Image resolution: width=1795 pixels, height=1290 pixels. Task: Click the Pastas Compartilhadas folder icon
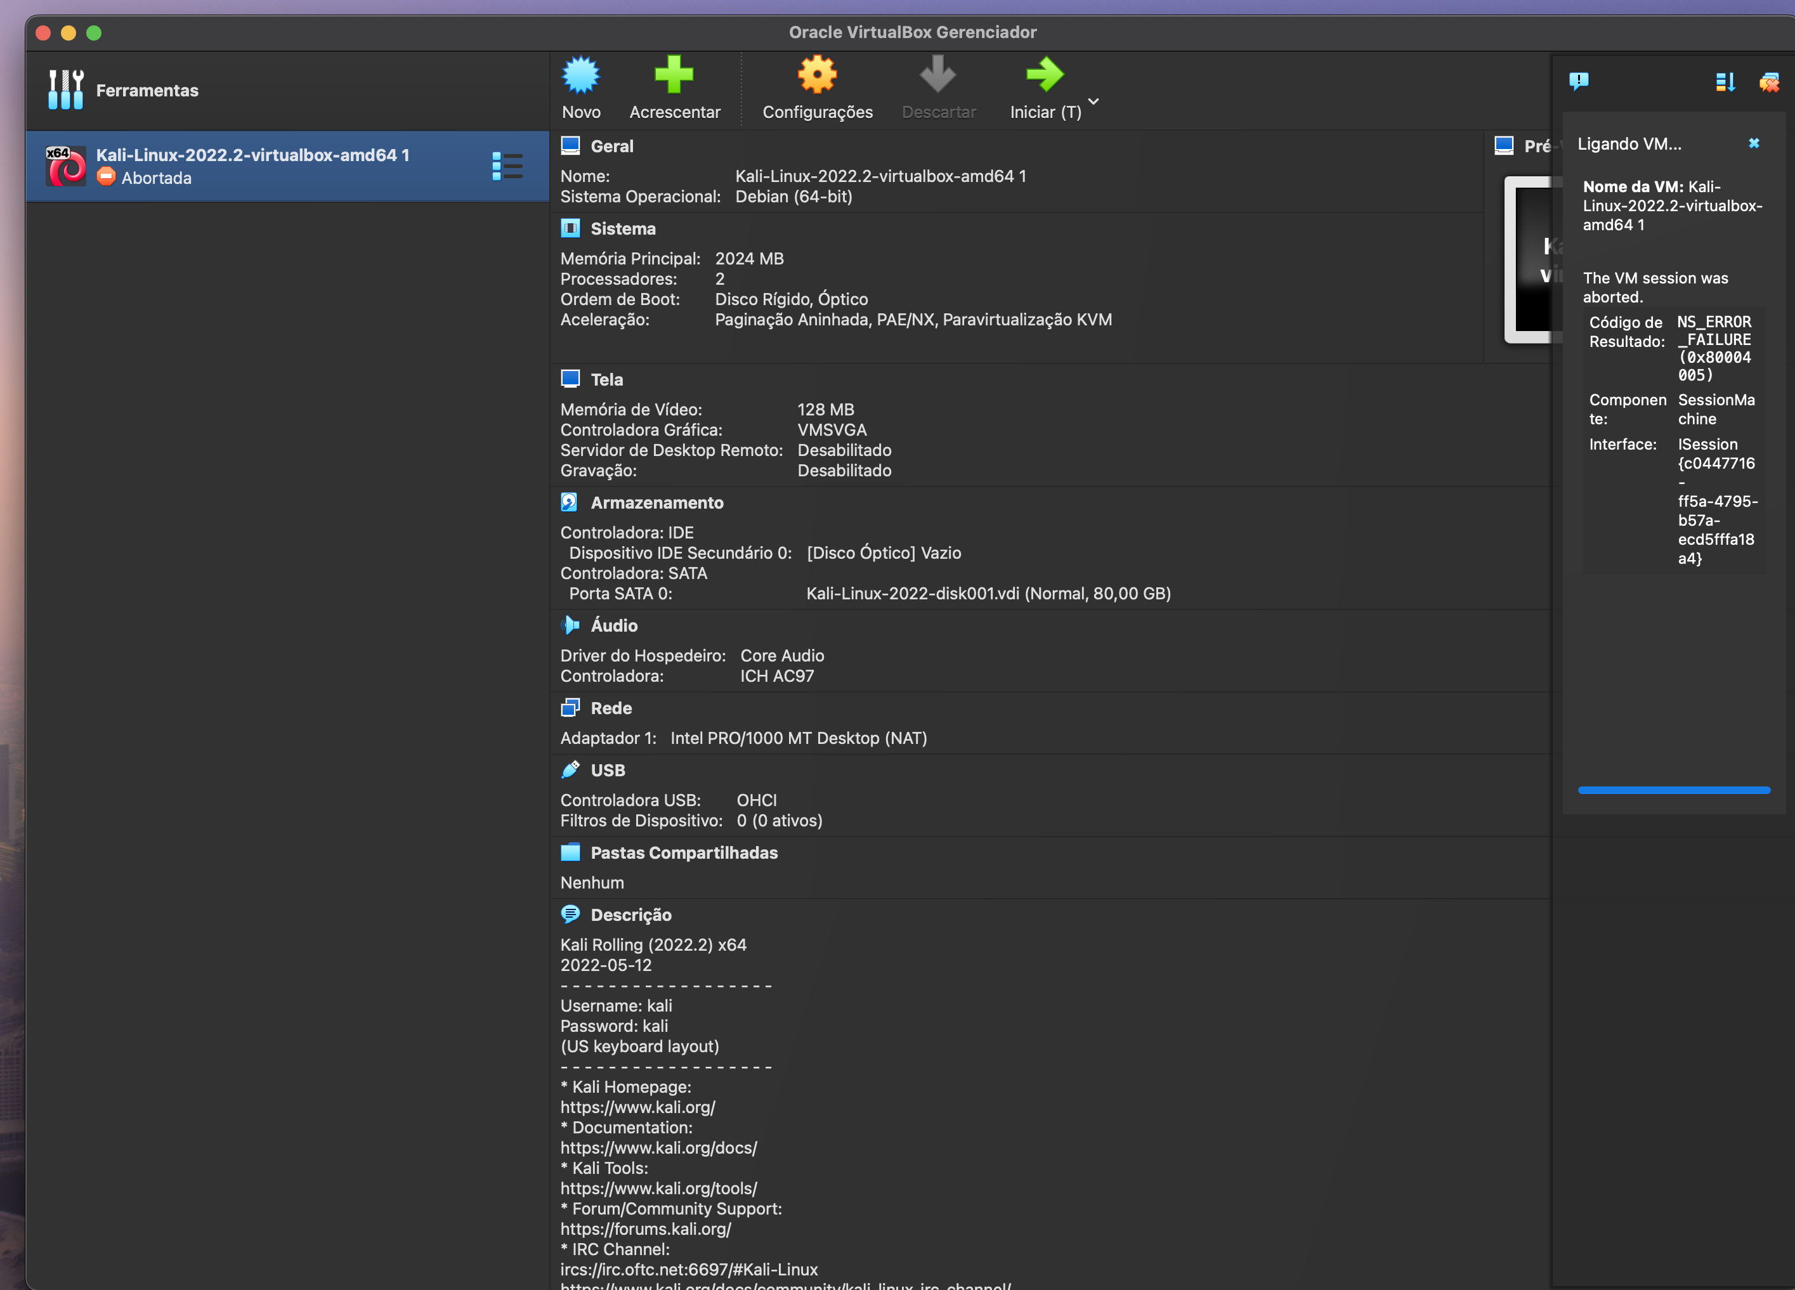pos(570,852)
